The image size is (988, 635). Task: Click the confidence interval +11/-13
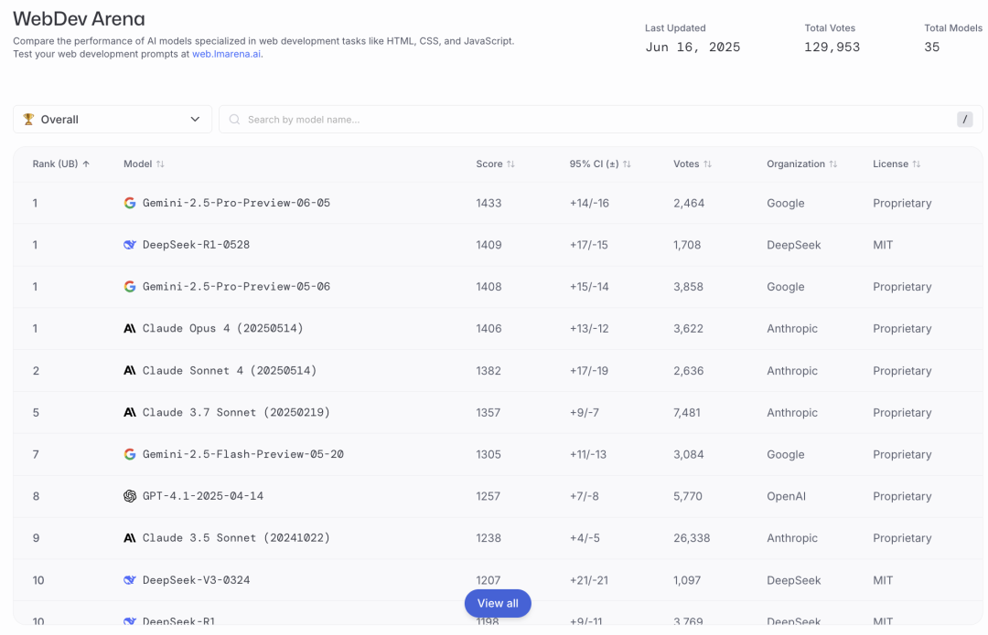[588, 454]
